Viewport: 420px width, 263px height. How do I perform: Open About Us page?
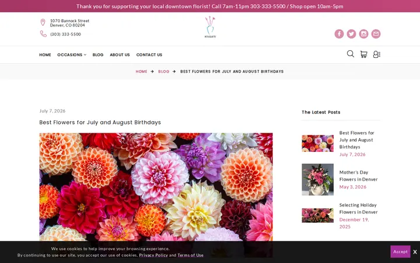click(x=120, y=55)
